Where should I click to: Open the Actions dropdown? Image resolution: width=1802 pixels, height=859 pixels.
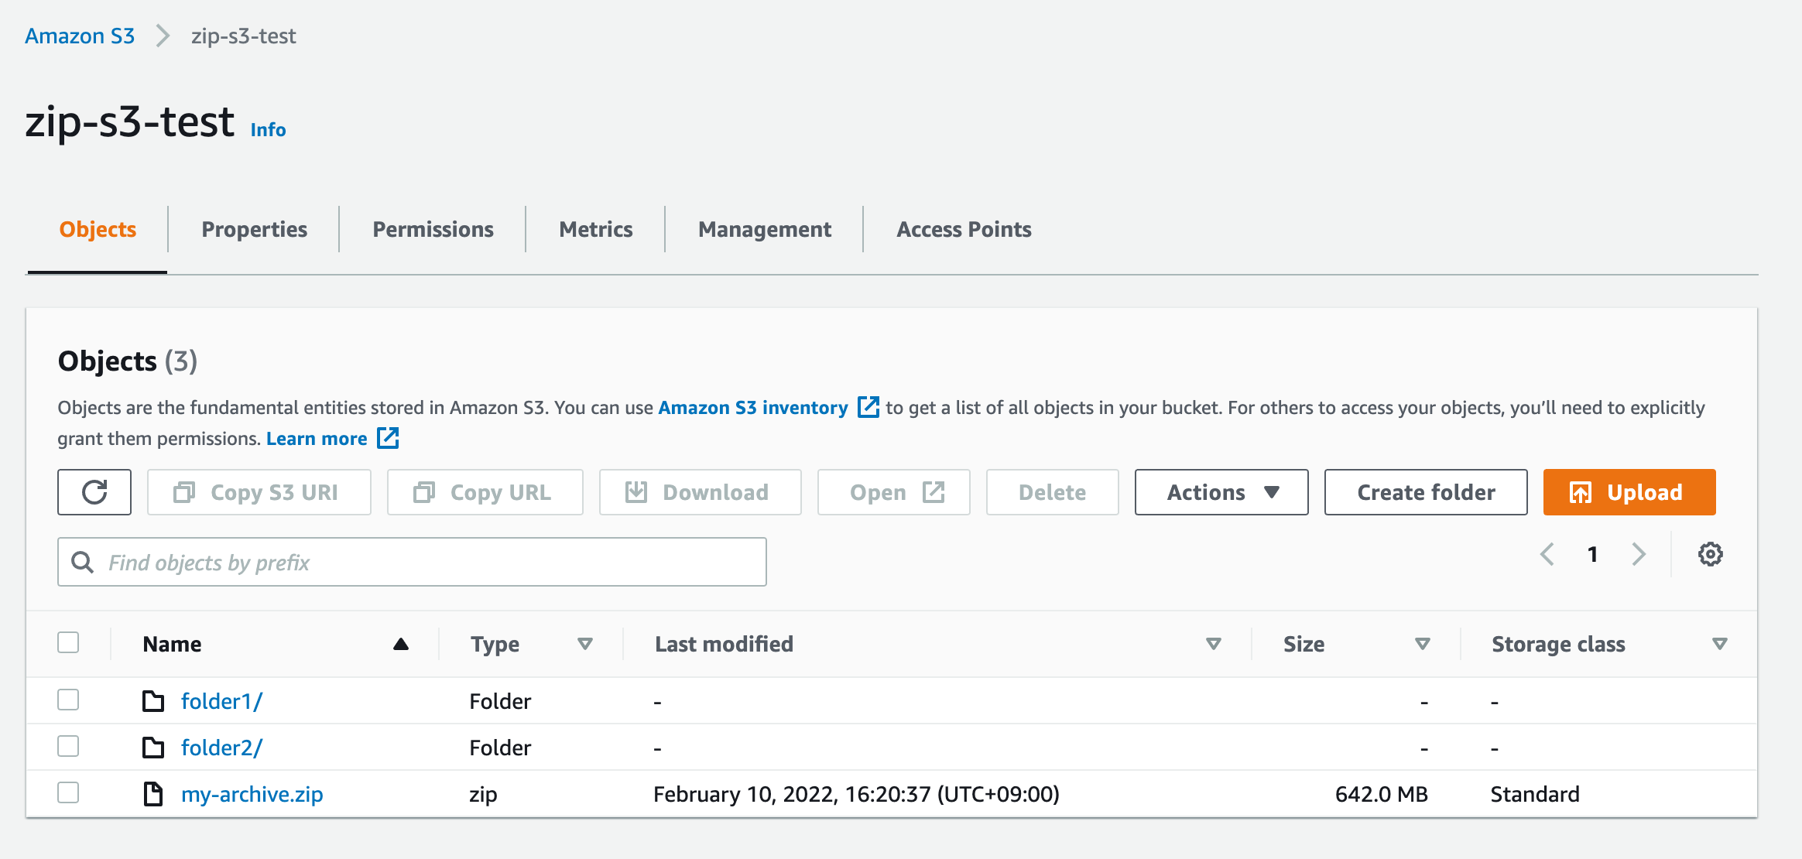click(x=1221, y=492)
